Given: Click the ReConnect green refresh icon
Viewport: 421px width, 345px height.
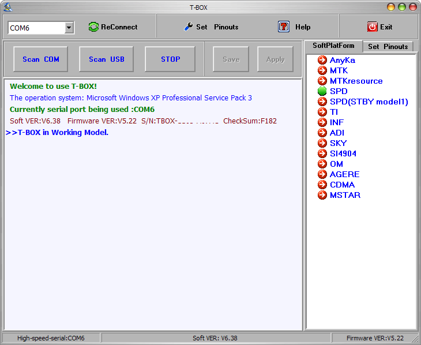Looking at the screenshot, I should click(93, 27).
